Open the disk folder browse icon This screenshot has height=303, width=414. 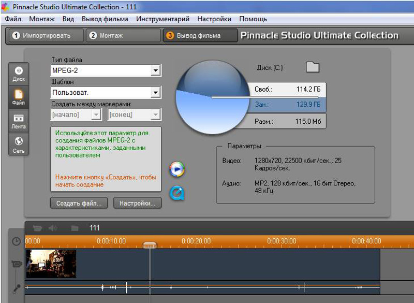313,67
